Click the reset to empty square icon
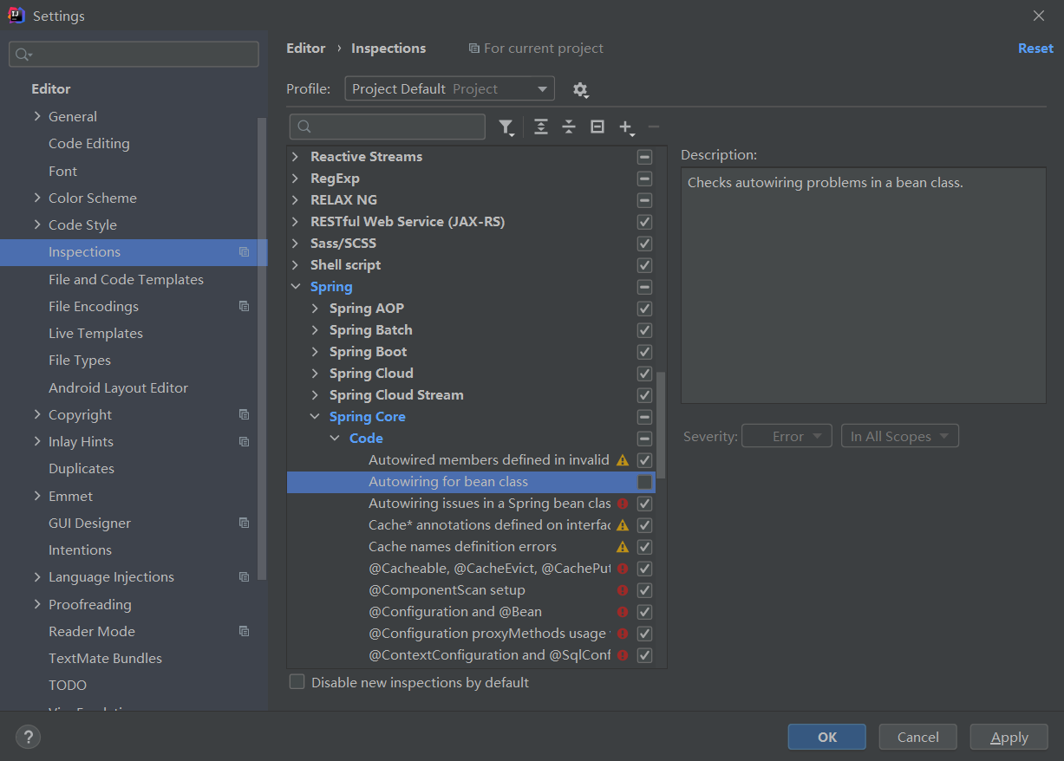Screen dimensions: 1064x761 [x=597, y=127]
